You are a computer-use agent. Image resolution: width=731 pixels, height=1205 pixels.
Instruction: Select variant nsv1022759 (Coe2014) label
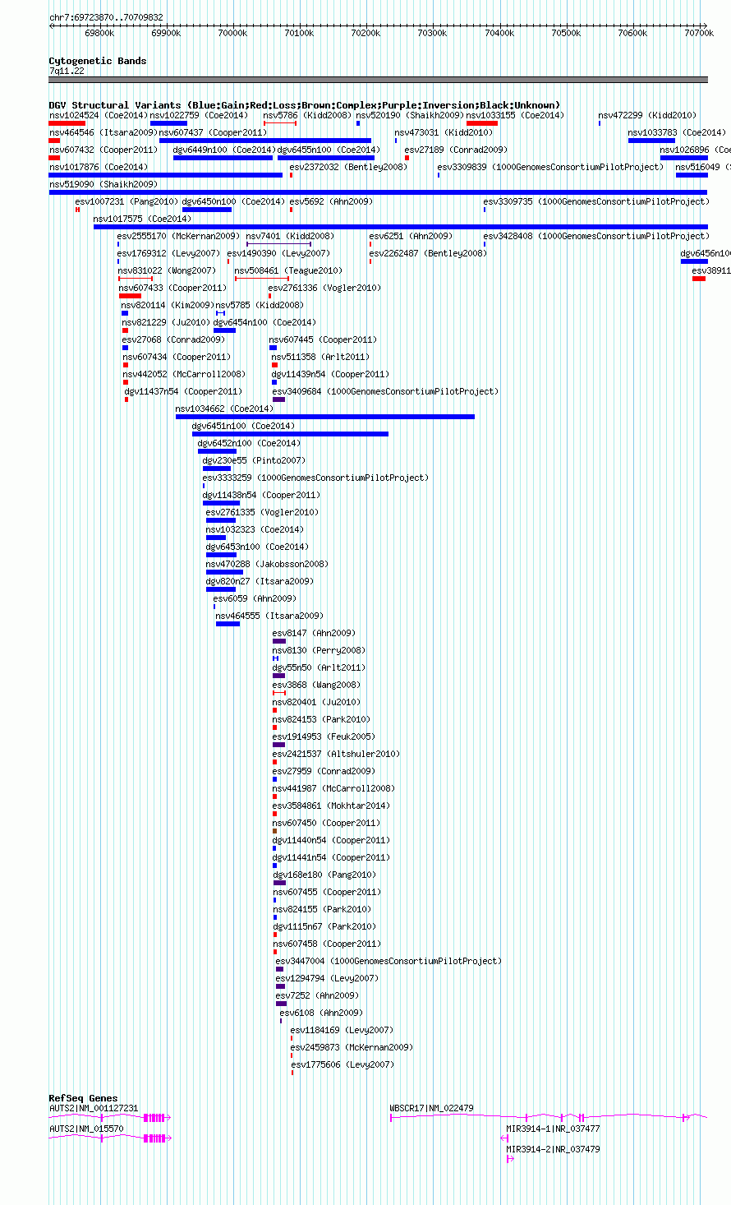[198, 115]
